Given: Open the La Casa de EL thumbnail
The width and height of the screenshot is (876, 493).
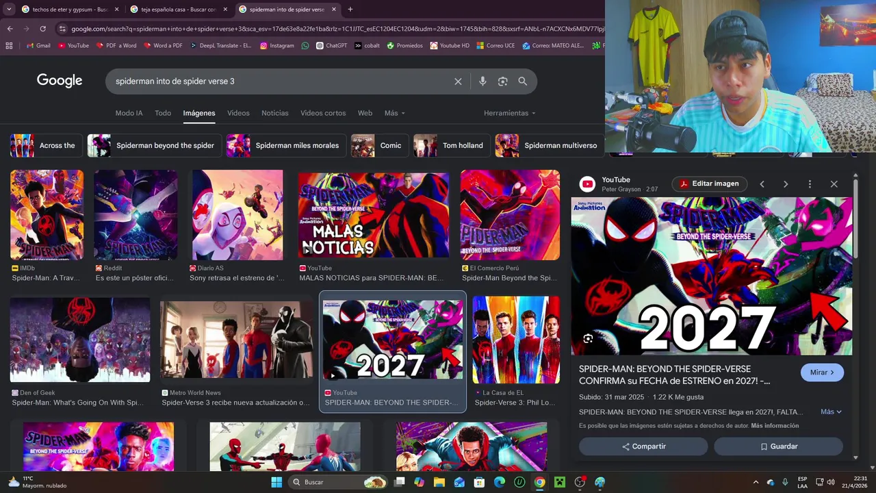Looking at the screenshot, I should (x=516, y=340).
